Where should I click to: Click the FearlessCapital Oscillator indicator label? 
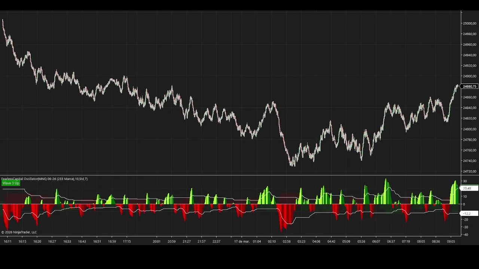45,179
